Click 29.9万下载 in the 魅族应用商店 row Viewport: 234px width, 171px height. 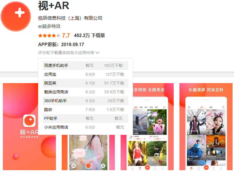[114, 92]
